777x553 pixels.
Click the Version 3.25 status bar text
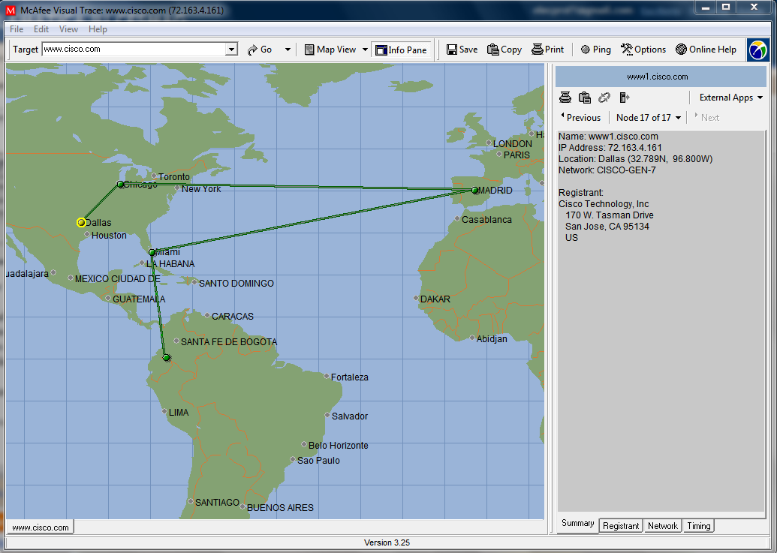[387, 542]
